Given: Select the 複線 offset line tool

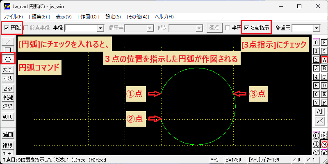Looking at the screenshot, I should coord(8,145).
